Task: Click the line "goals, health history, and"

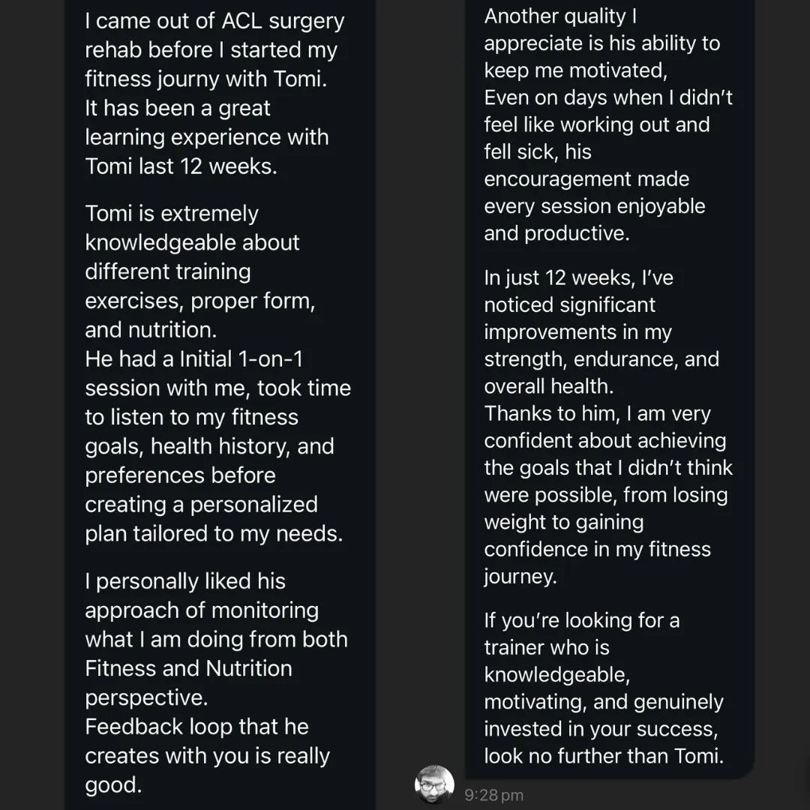Action: coord(209,446)
